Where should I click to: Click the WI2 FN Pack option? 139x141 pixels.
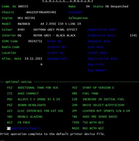(18, 122)
